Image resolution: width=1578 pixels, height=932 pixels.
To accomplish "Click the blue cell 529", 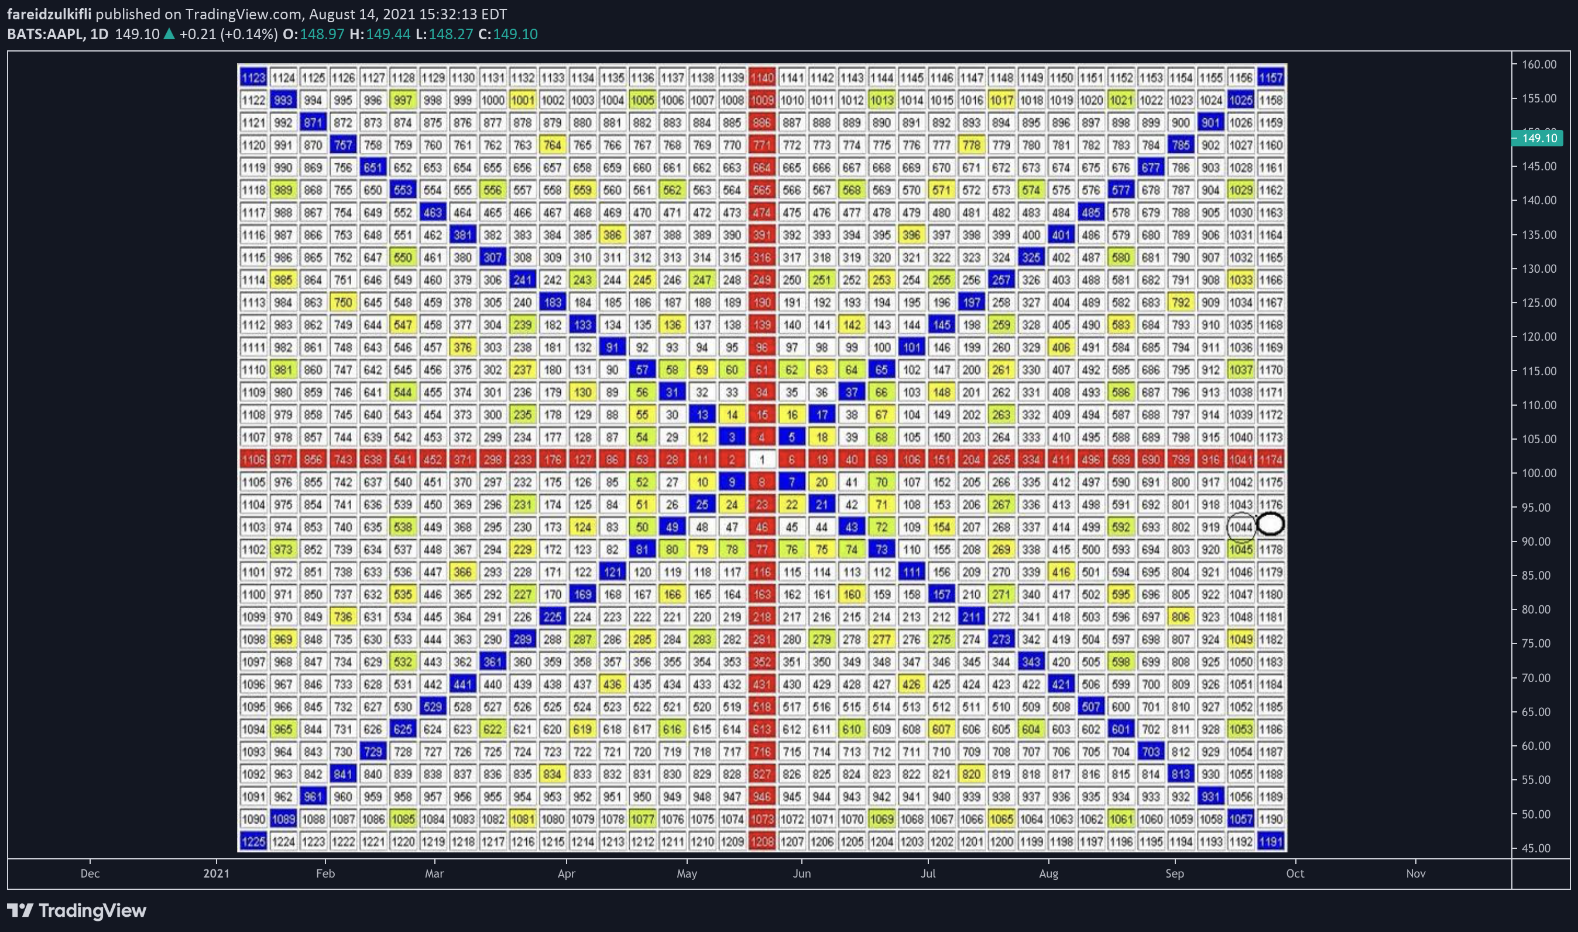I will point(433,707).
